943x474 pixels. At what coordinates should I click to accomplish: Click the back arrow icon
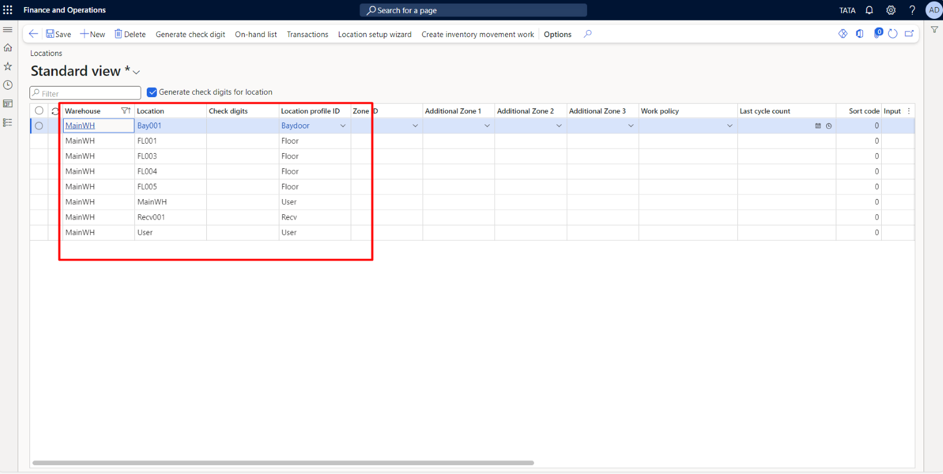(34, 34)
